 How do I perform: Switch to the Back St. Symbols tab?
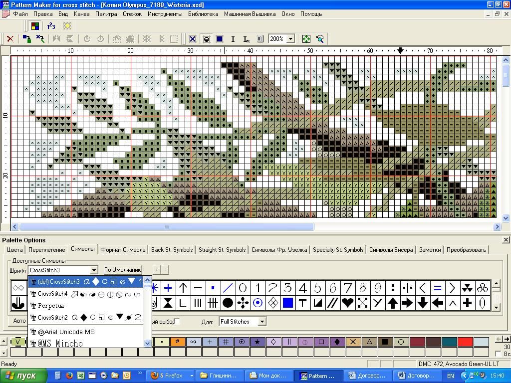coord(171,250)
